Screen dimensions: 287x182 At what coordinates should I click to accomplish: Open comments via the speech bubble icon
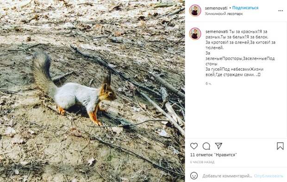(x=206, y=146)
